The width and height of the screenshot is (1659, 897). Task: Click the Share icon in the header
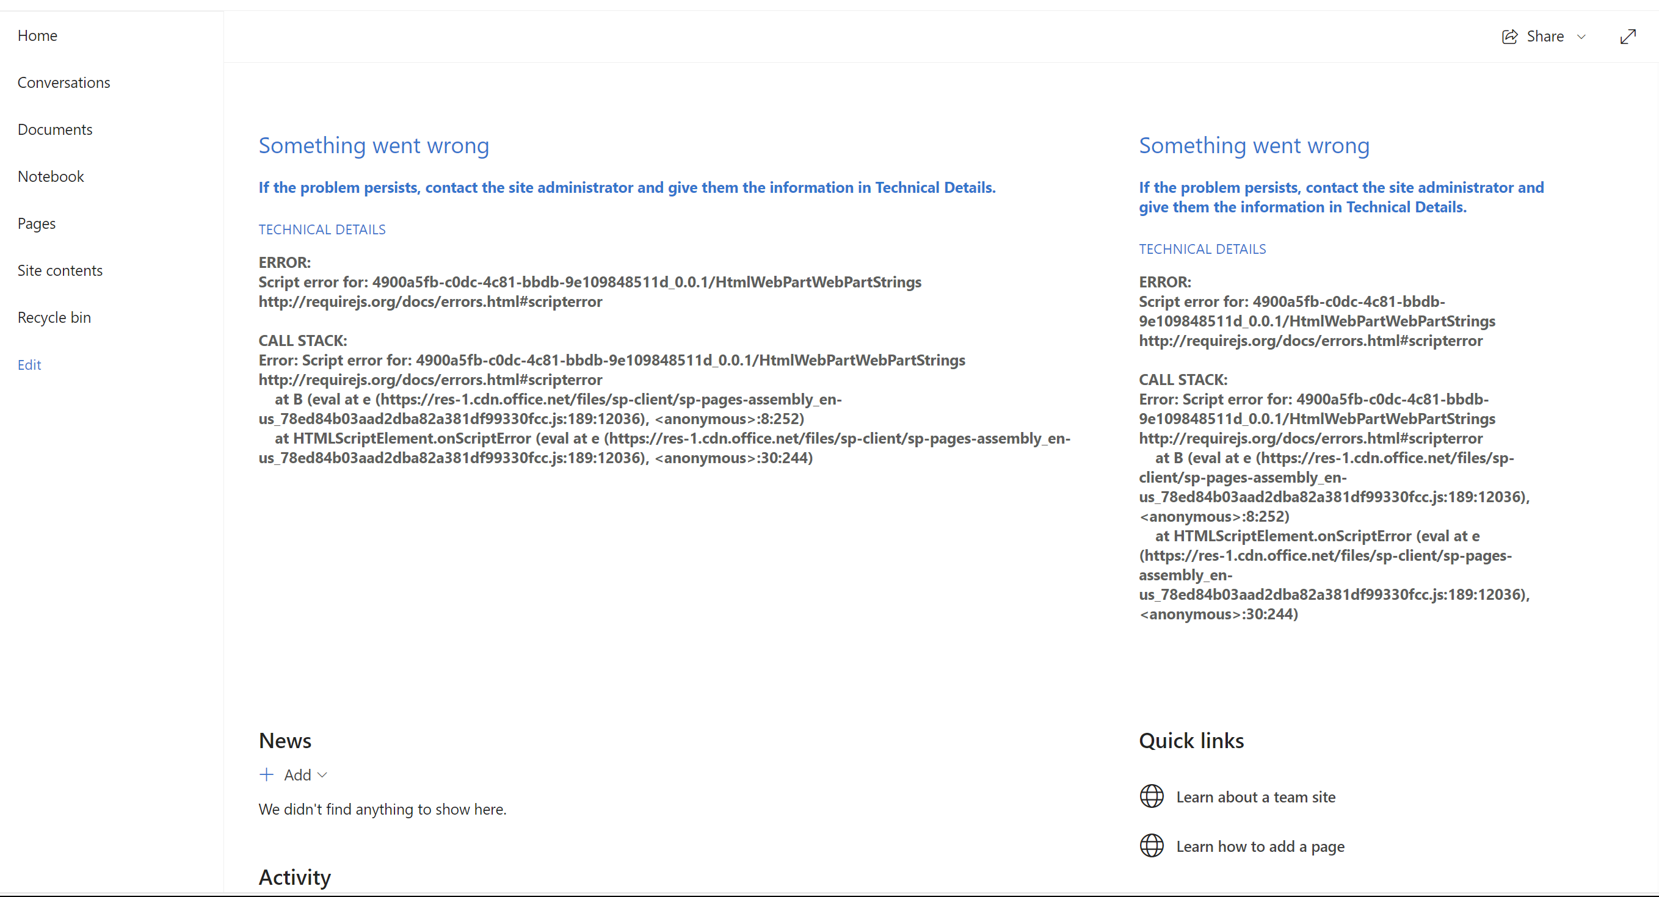point(1509,37)
